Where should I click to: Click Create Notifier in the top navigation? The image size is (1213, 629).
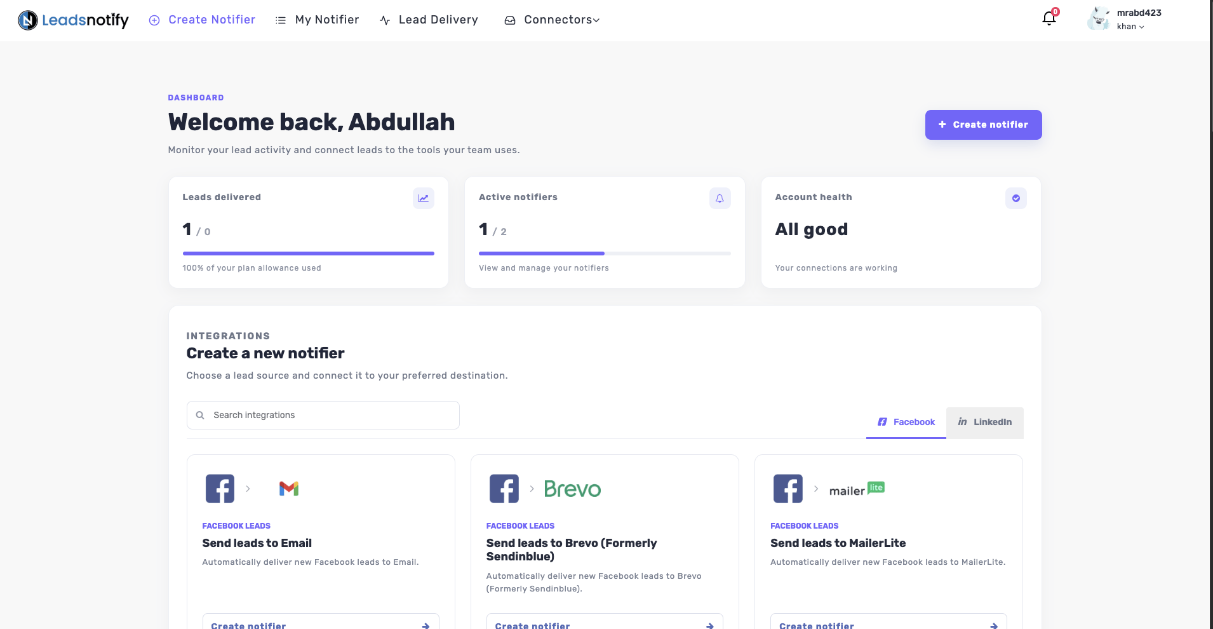point(202,20)
